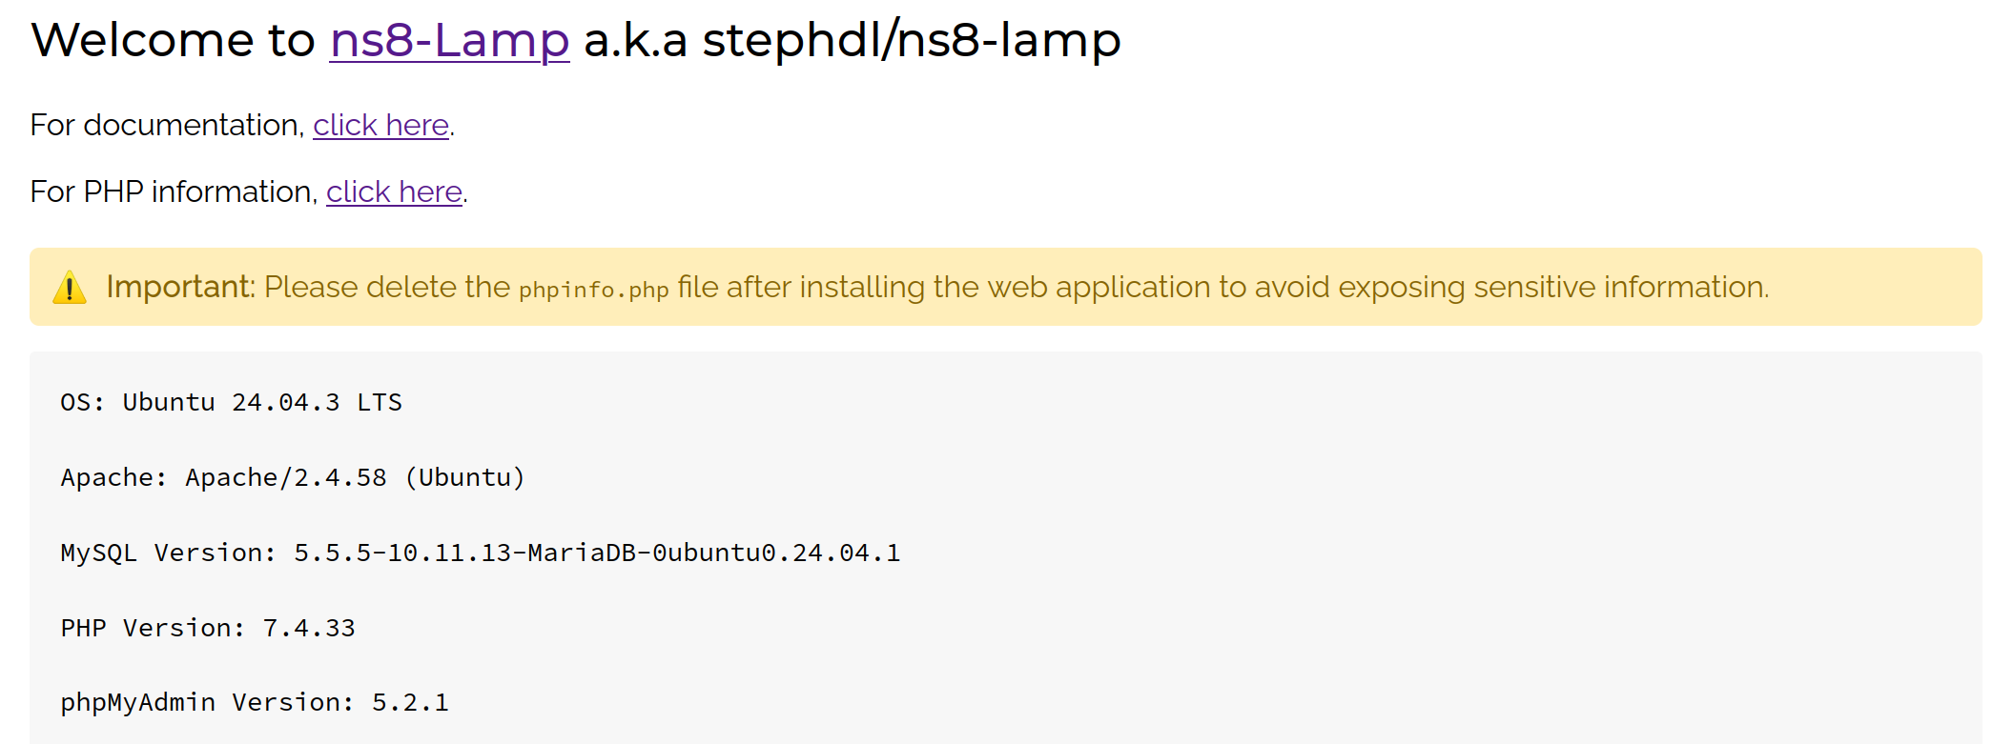Click the 'PHP Version:' label
This screenshot has width=1993, height=744.
[153, 628]
